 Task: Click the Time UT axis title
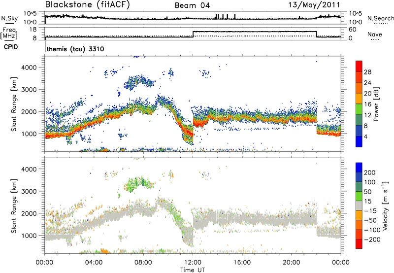[193, 270]
